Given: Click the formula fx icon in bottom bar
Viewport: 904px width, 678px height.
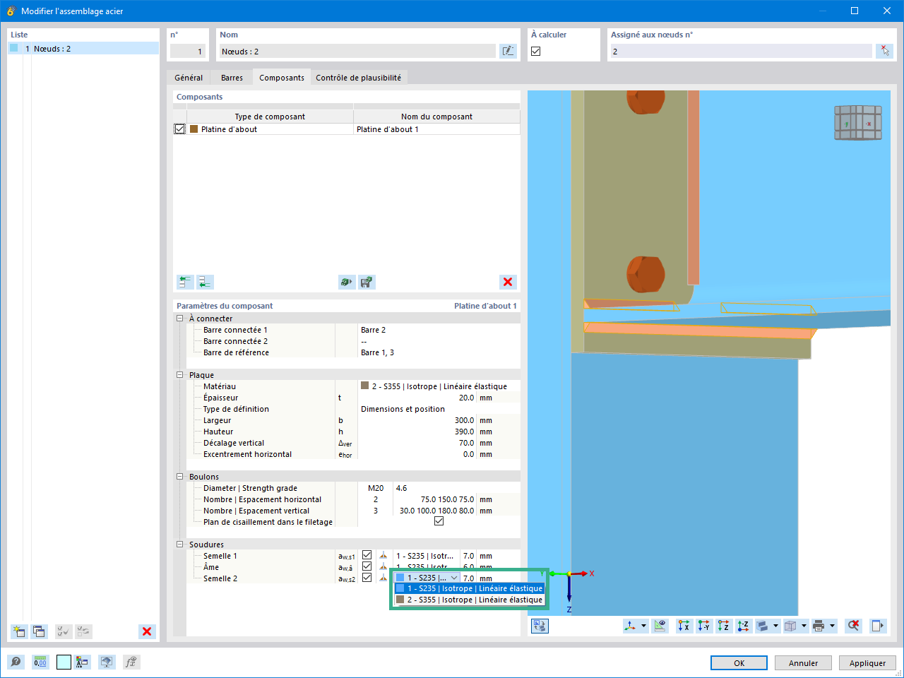Looking at the screenshot, I should coord(131,662).
